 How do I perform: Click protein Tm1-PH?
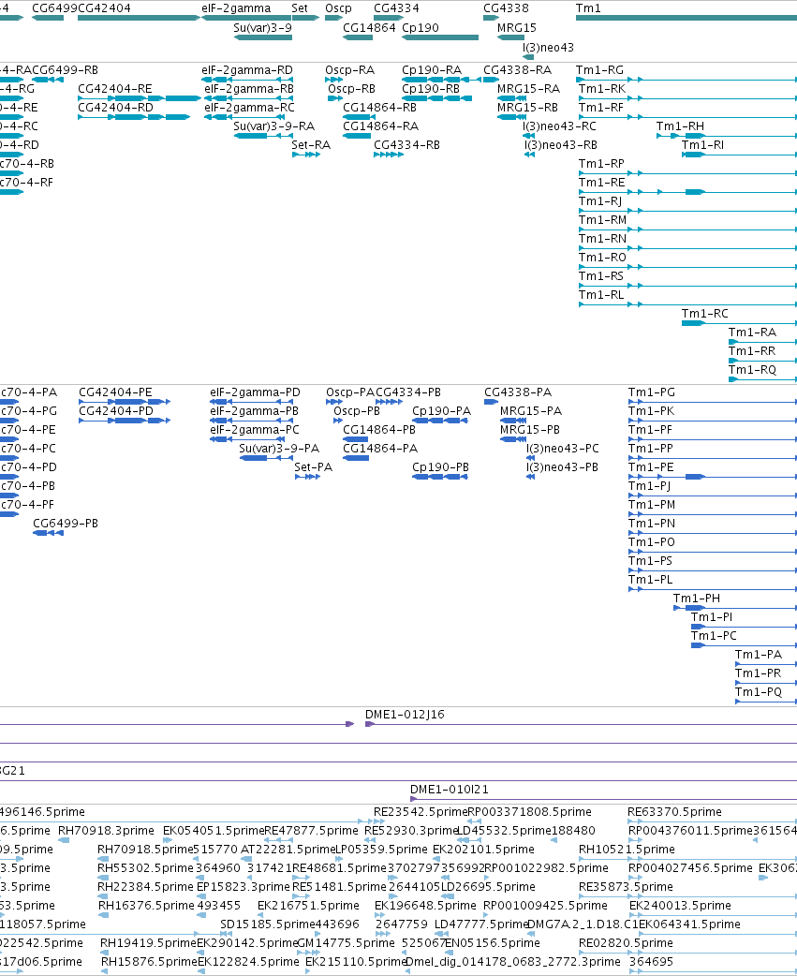pos(697,599)
